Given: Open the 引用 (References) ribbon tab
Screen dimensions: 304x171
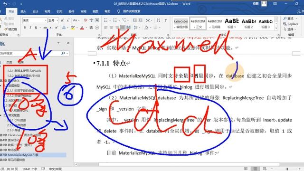Looking at the screenshot, I should [x=59, y=11].
